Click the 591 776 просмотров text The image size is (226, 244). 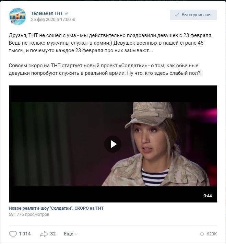coord(29,214)
